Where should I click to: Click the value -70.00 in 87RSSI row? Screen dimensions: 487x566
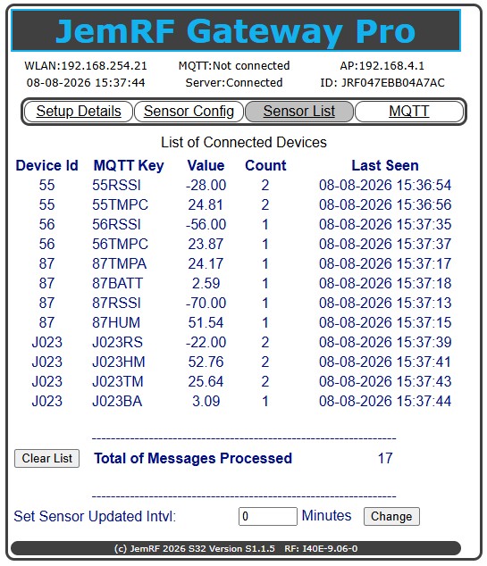pyautogui.click(x=206, y=303)
